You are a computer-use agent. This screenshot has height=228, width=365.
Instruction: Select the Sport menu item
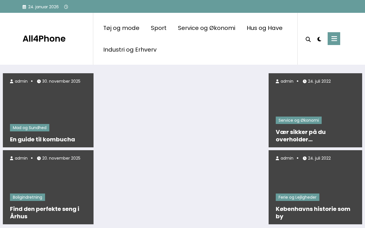click(159, 28)
